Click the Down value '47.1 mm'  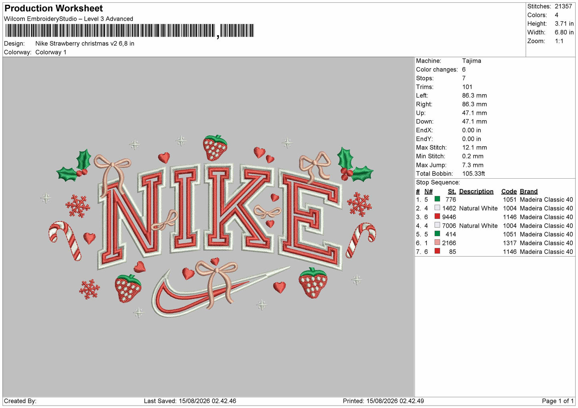pyautogui.click(x=474, y=121)
